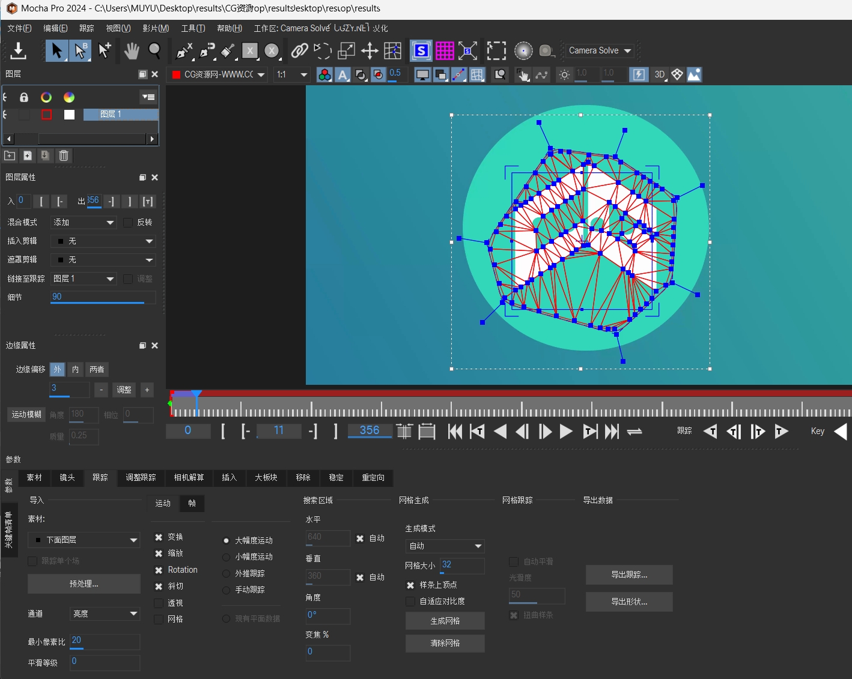
Task: Click the 生成网格 button
Action: pos(445,621)
